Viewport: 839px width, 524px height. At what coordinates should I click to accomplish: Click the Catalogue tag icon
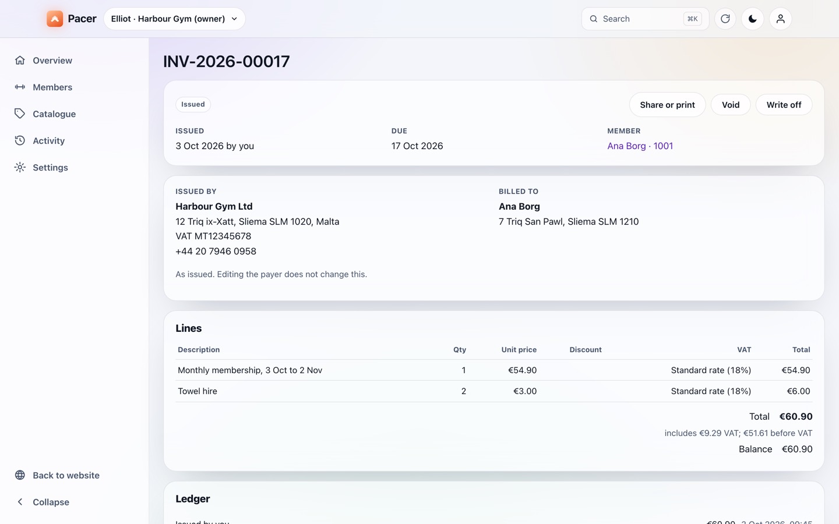click(20, 114)
